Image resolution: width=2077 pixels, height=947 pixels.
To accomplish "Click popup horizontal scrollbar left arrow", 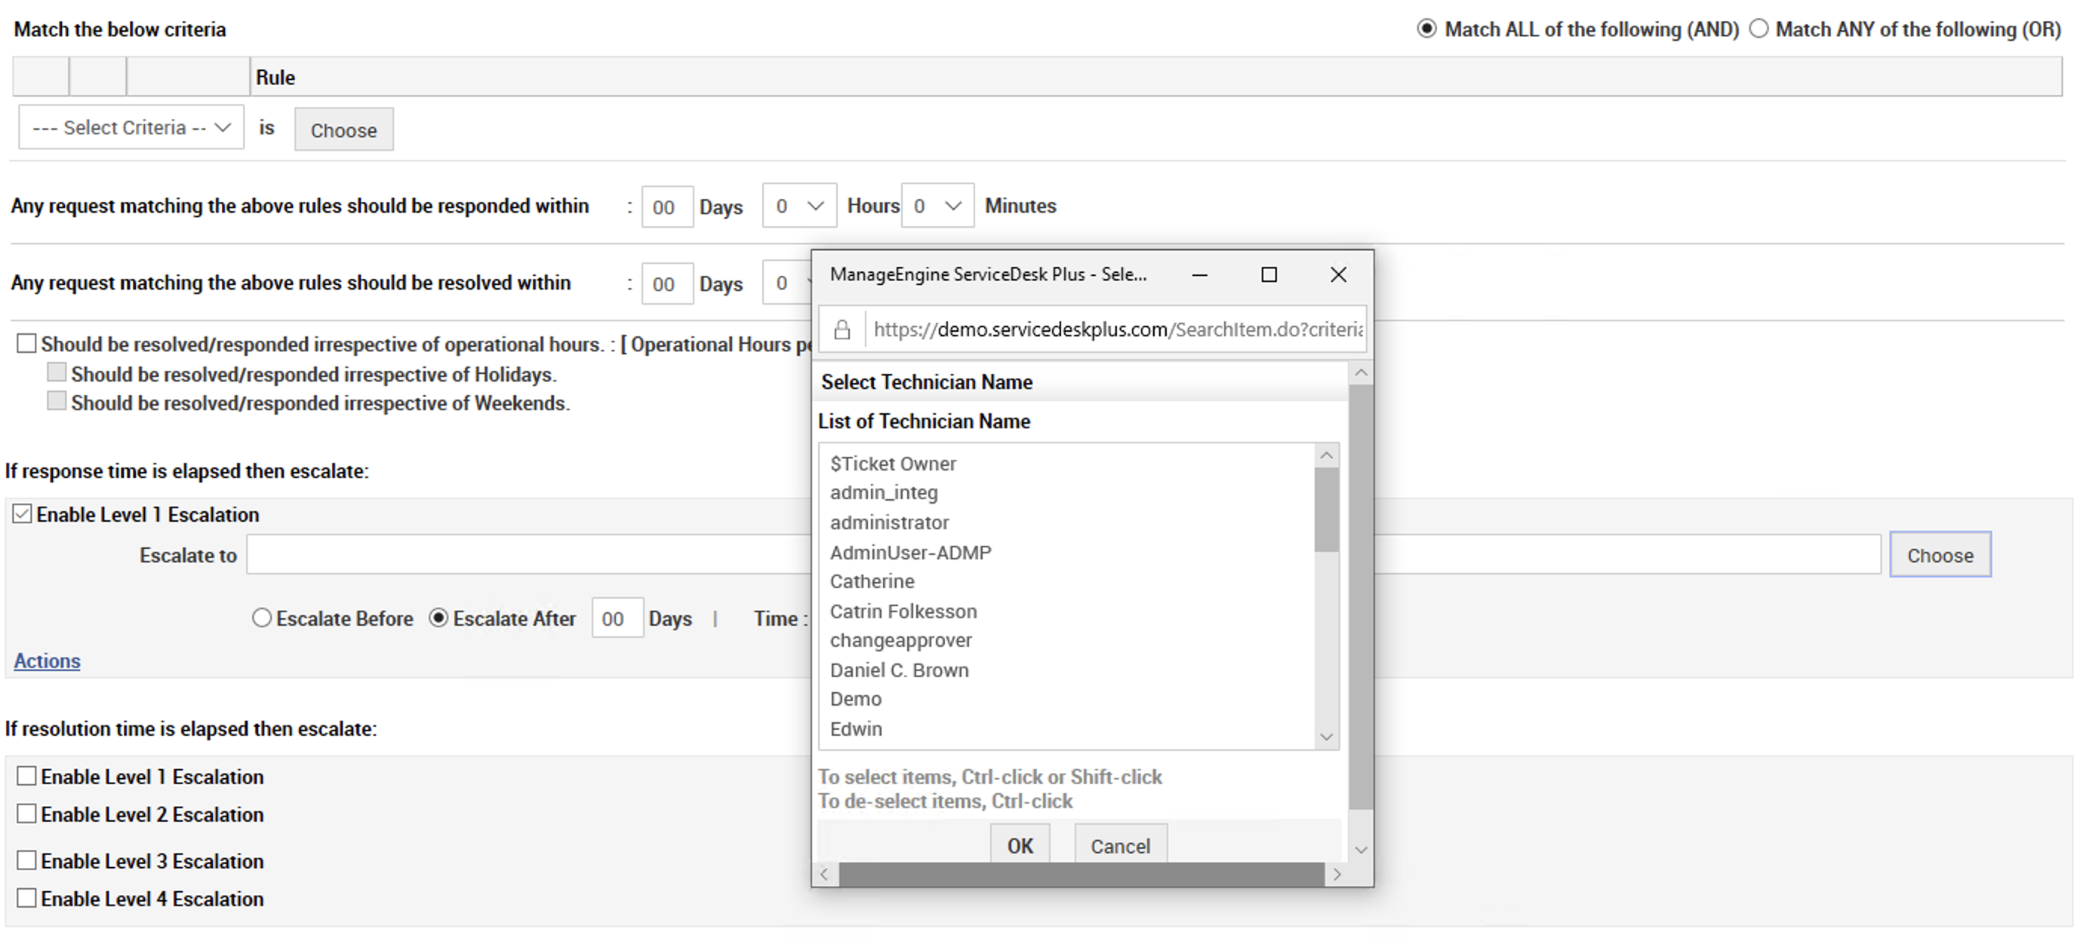I will [x=824, y=875].
